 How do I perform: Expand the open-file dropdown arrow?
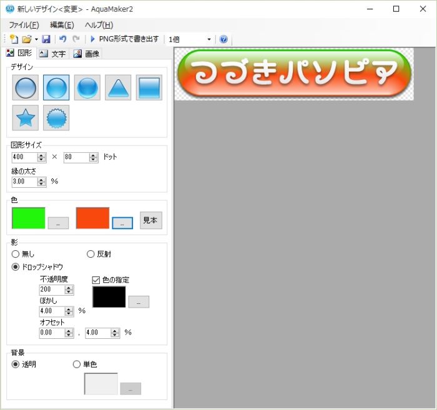click(x=36, y=39)
